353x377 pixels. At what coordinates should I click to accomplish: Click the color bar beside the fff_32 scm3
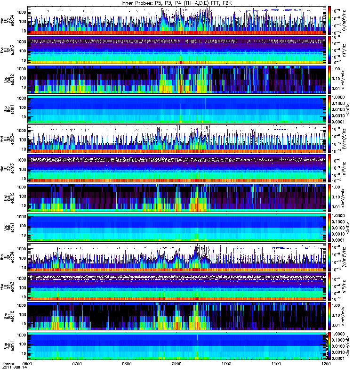[x=329, y=287]
